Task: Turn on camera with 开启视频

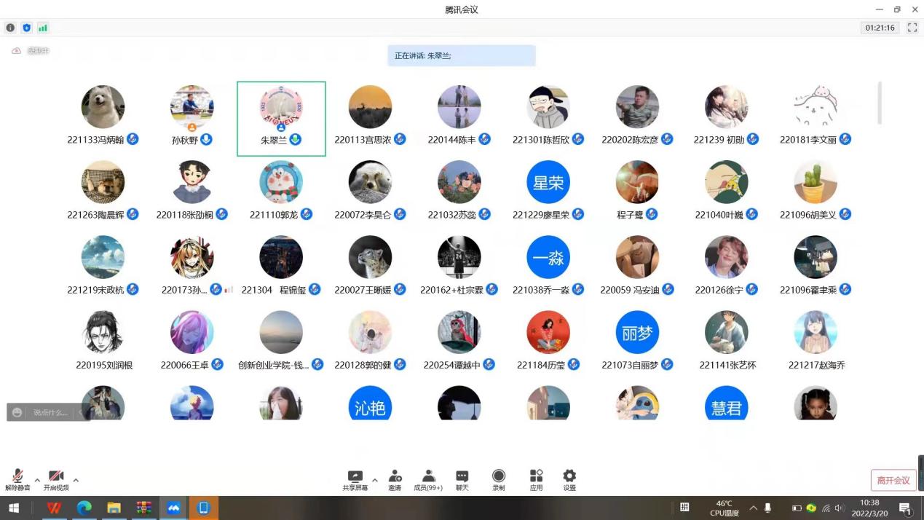Action: (x=56, y=480)
